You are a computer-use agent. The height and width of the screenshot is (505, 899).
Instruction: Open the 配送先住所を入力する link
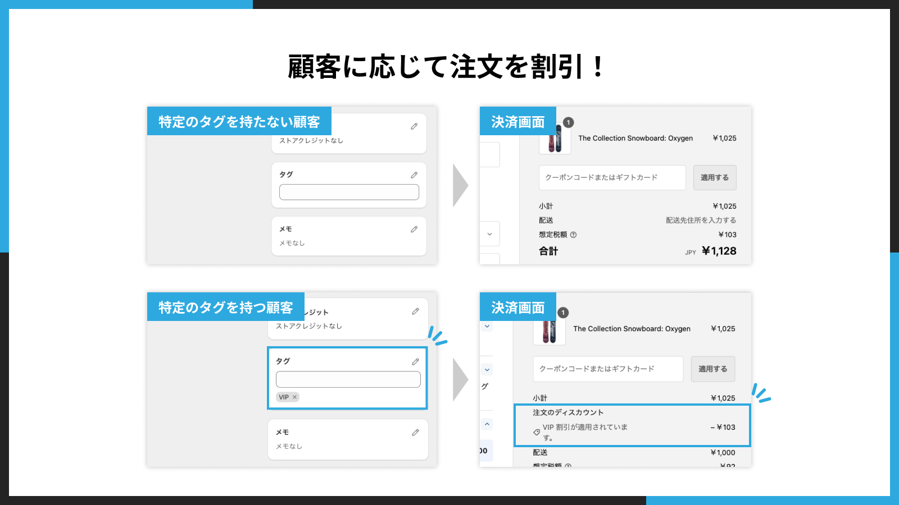click(700, 220)
